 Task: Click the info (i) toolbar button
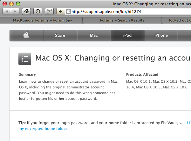click(38, 11)
